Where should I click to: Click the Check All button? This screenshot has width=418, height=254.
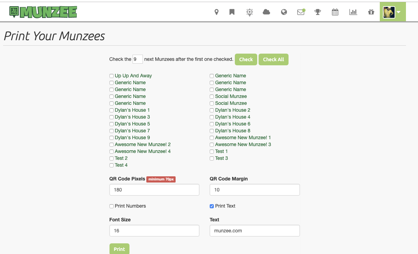click(273, 59)
